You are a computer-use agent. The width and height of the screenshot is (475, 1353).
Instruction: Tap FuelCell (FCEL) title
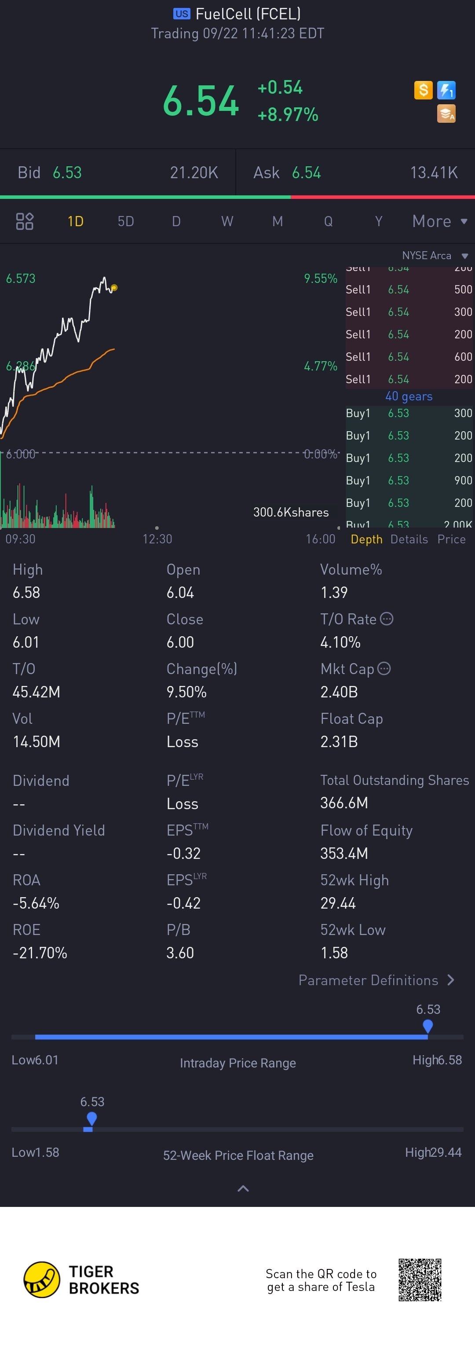click(x=248, y=14)
